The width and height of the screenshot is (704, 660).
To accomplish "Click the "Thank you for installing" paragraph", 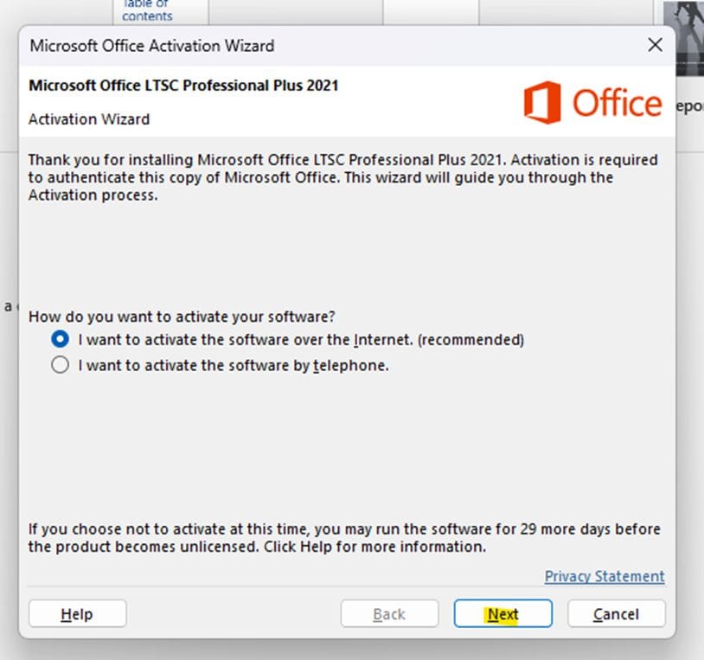I will pos(342,177).
